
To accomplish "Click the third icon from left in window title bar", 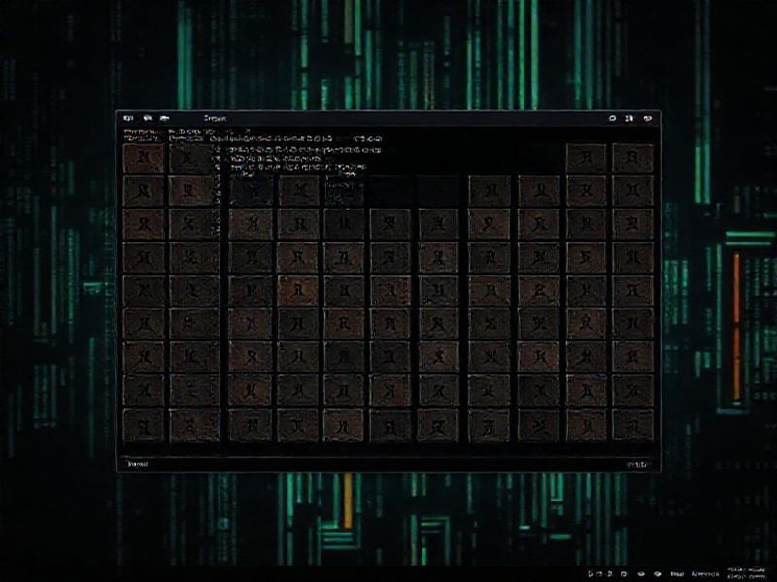I will point(164,118).
